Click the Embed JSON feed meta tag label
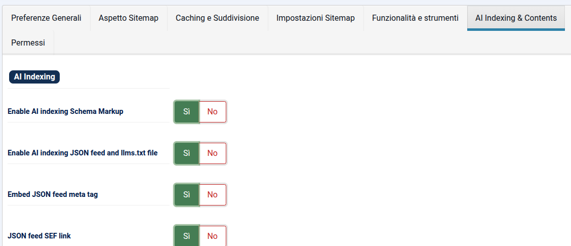The image size is (571, 246). [x=53, y=194]
